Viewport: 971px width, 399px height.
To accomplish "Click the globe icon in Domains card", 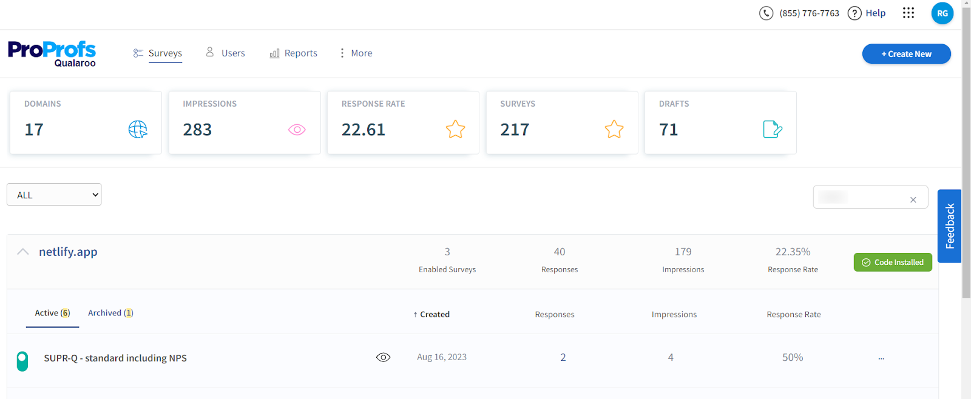I will pos(138,129).
